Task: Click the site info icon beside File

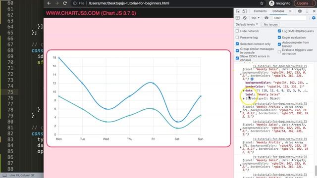Action: (75, 3)
